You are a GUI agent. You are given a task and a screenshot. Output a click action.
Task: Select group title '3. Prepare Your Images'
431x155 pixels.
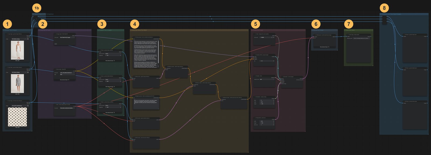tap(105, 30)
